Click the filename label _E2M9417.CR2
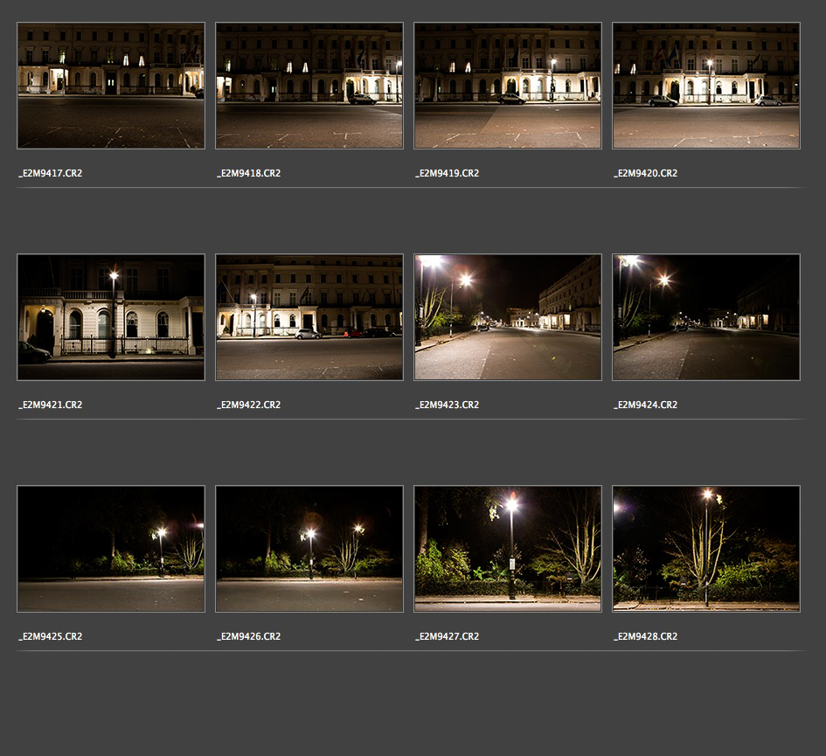Screen dimensions: 826x756 tap(51, 173)
